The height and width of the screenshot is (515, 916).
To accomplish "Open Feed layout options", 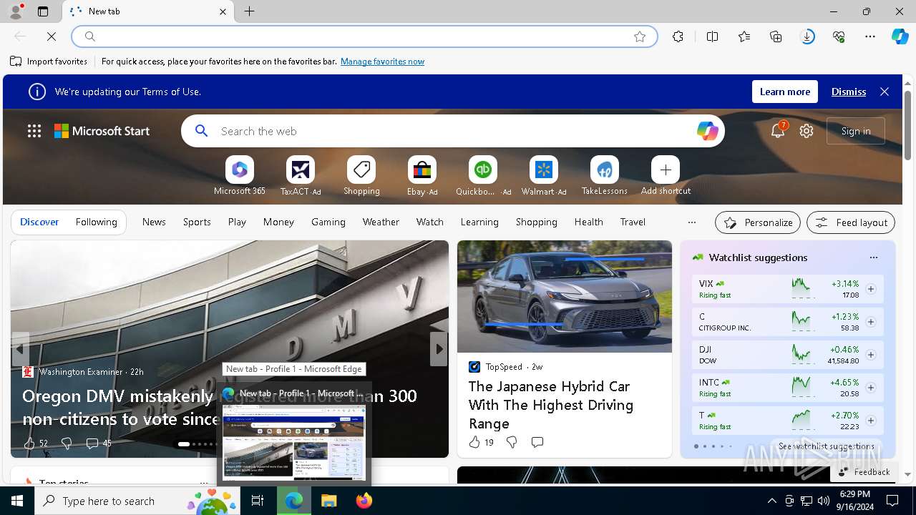I will (x=851, y=222).
